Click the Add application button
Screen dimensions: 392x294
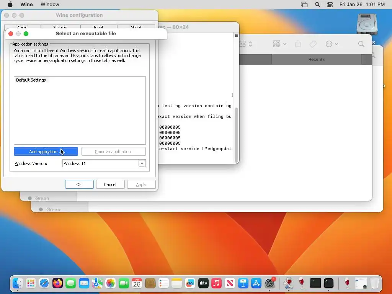click(46, 152)
